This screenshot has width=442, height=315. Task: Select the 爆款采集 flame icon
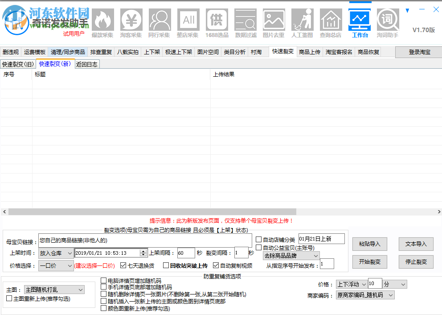click(x=102, y=20)
